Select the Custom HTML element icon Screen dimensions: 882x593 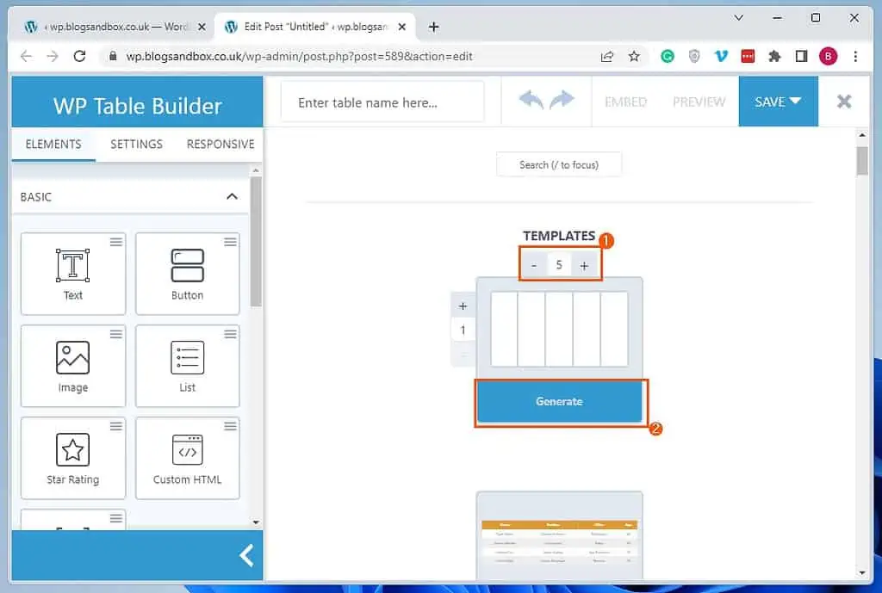click(x=187, y=449)
